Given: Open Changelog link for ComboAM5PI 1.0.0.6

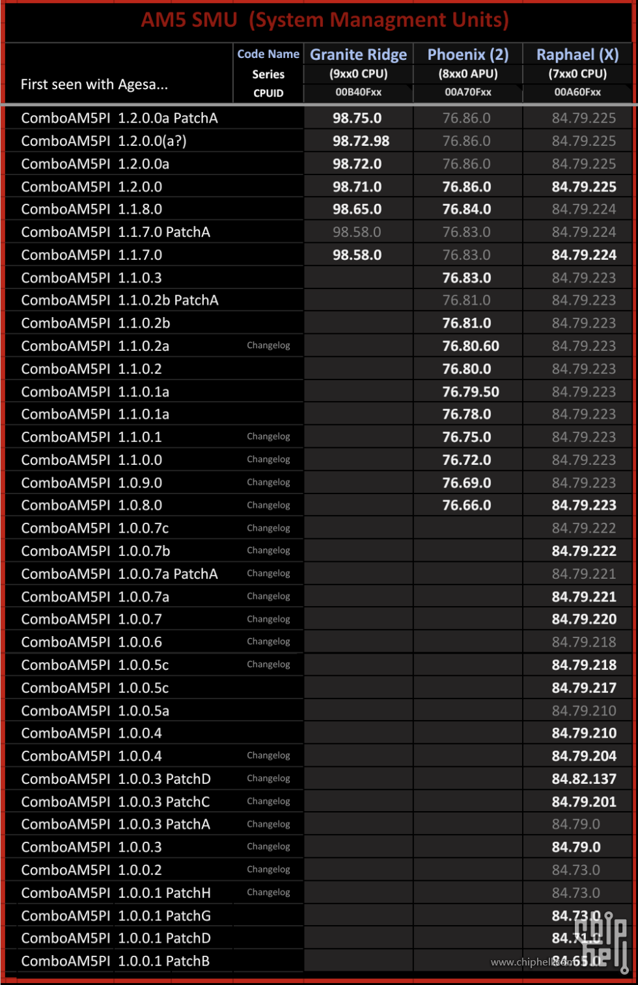Looking at the screenshot, I should pyautogui.click(x=268, y=642).
